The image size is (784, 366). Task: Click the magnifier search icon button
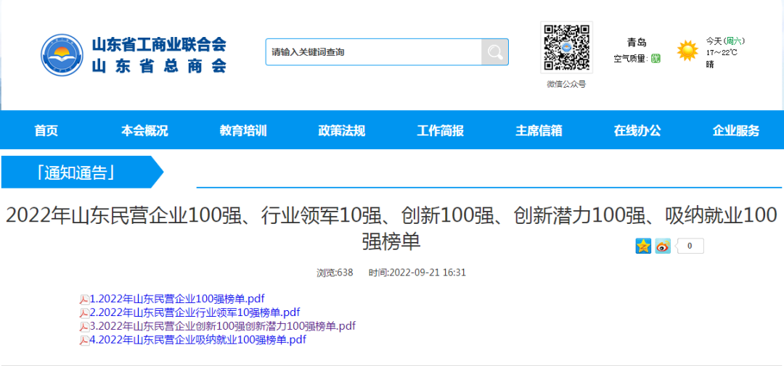tap(494, 52)
